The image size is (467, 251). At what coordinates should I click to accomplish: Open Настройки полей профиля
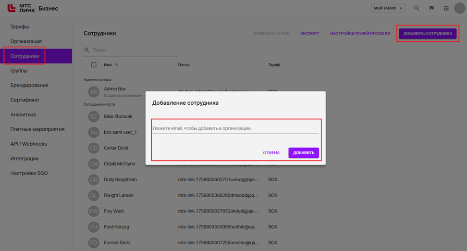360,34
